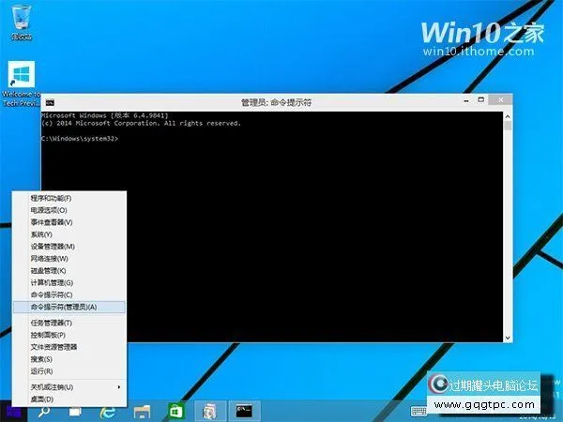Select 程序和功能(F) from the menu
The height and width of the screenshot is (422, 563).
[51, 199]
